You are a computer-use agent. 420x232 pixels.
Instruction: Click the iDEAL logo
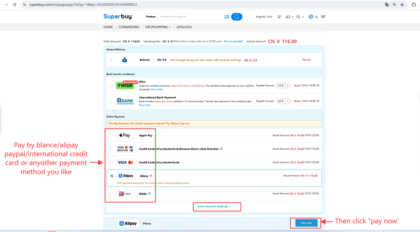125,194
